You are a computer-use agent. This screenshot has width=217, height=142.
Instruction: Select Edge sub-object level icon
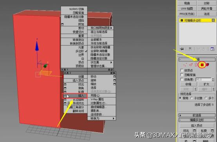tap(191, 65)
